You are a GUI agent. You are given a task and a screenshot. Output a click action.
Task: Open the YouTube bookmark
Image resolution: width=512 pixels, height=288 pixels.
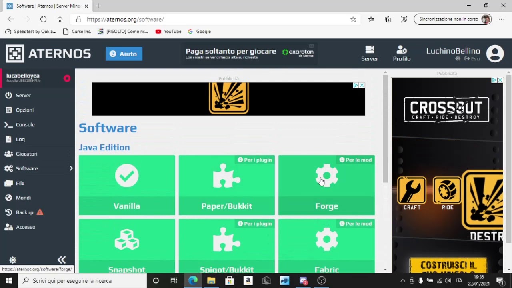pos(168,31)
